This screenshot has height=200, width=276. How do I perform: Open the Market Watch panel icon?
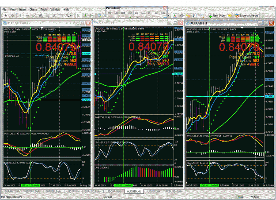tap(174, 16)
